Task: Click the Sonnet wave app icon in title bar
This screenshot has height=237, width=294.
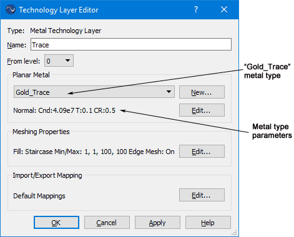Action: coord(11,9)
